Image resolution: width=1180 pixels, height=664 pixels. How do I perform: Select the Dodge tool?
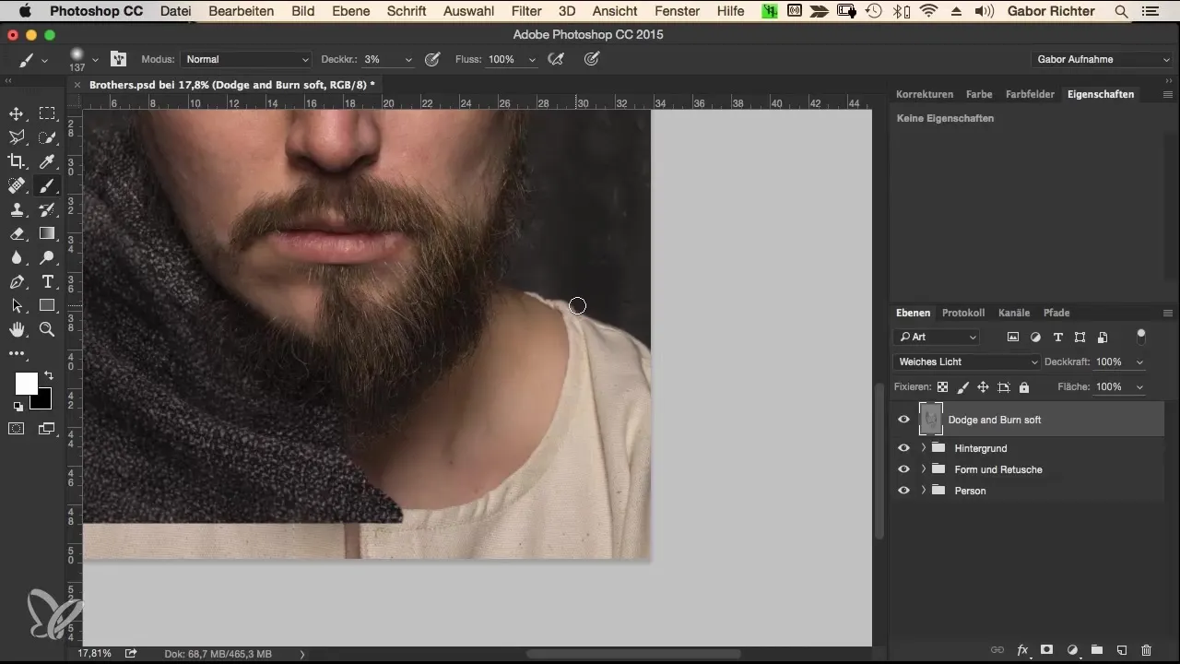click(x=47, y=257)
